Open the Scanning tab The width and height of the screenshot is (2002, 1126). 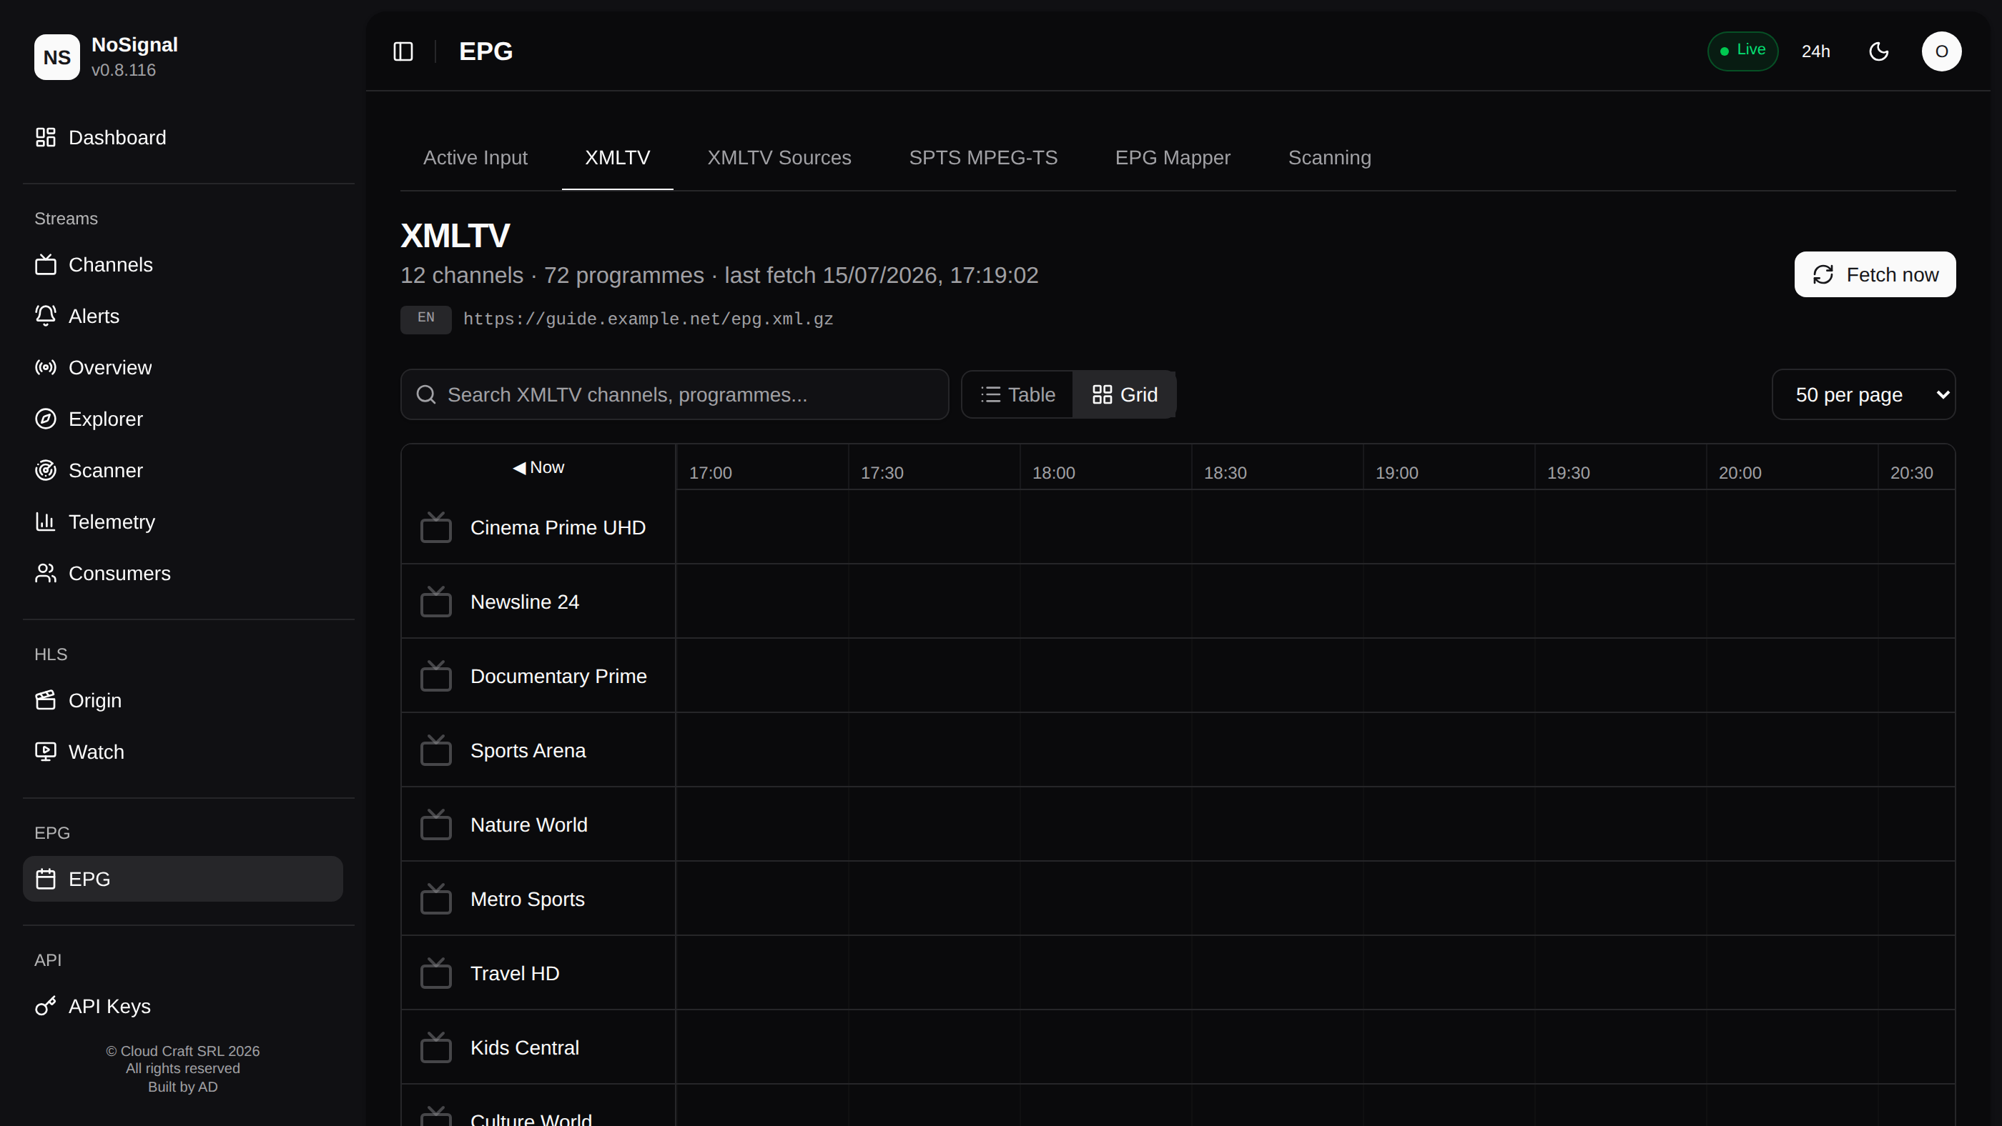tap(1330, 158)
